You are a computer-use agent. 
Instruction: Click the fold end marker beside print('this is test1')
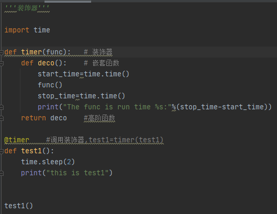(2, 173)
